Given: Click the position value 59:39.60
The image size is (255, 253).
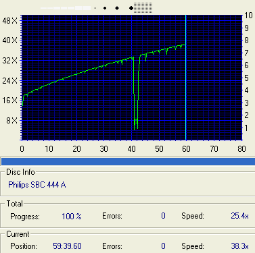Looking at the screenshot, I should 67,246.
